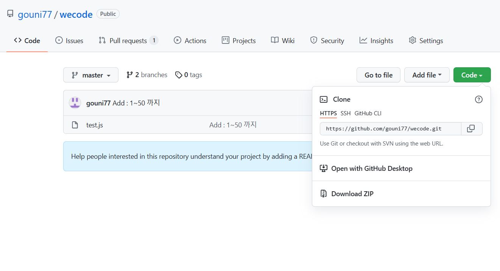500x271 pixels.
Task: Click the Issues circle icon
Action: [x=59, y=40]
